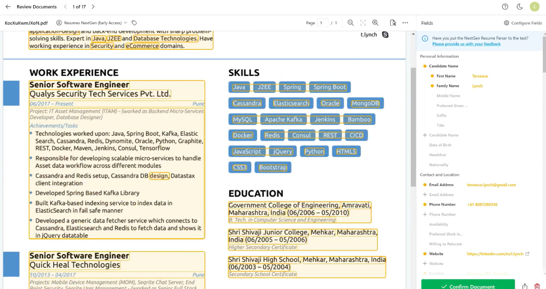Select the Title field
This screenshot has width=546, height=289.
point(440,125)
